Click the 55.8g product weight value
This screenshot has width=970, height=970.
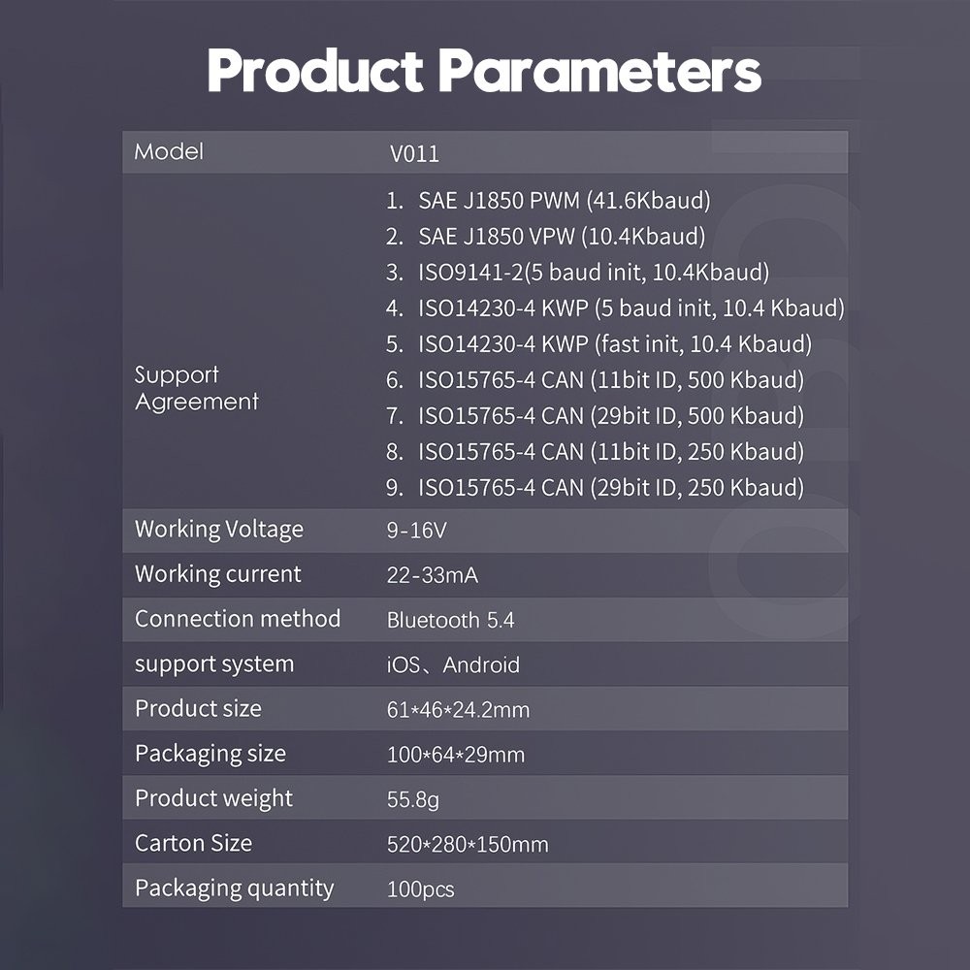(x=412, y=799)
